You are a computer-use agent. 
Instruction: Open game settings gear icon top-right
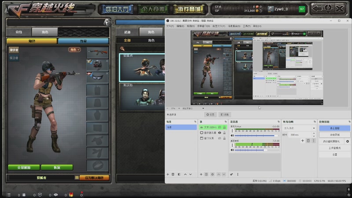point(328,9)
